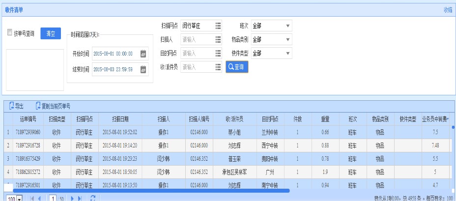This screenshot has height=201, width=456.
Task: Open calendar picker for 结束时间
Action: pos(143,69)
